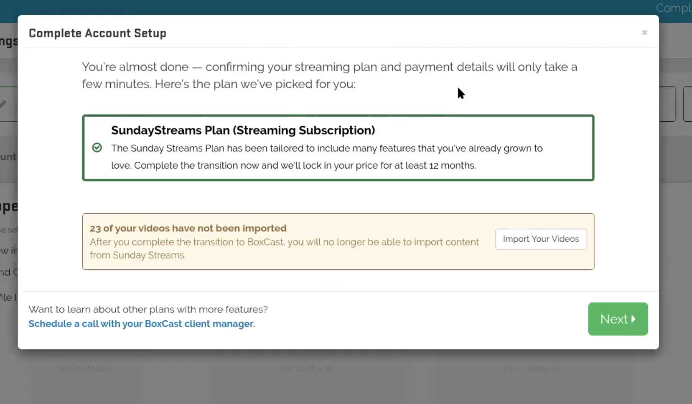
Task: Click the left 'Not Configured' label at bottom
Action: pos(84,369)
